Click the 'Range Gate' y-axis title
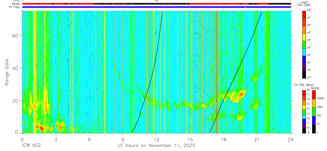 click(6, 72)
